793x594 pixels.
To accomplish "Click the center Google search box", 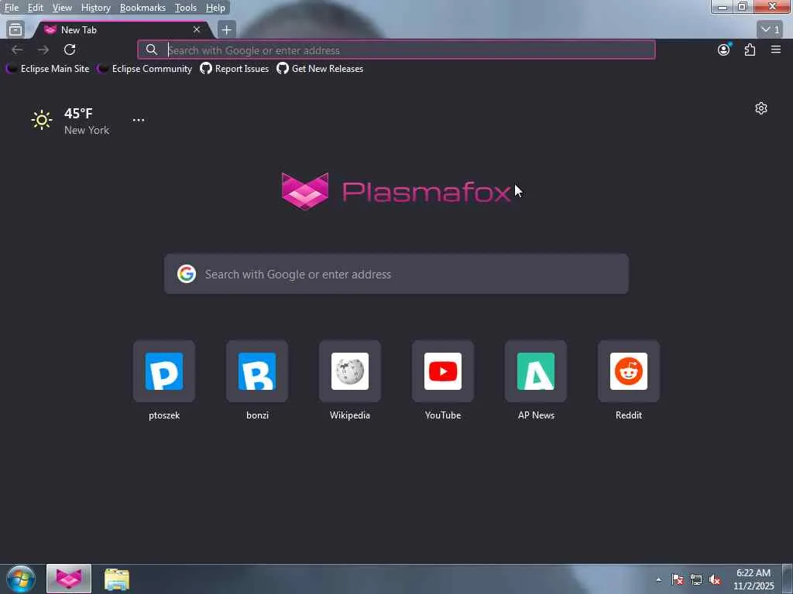I will (x=396, y=275).
